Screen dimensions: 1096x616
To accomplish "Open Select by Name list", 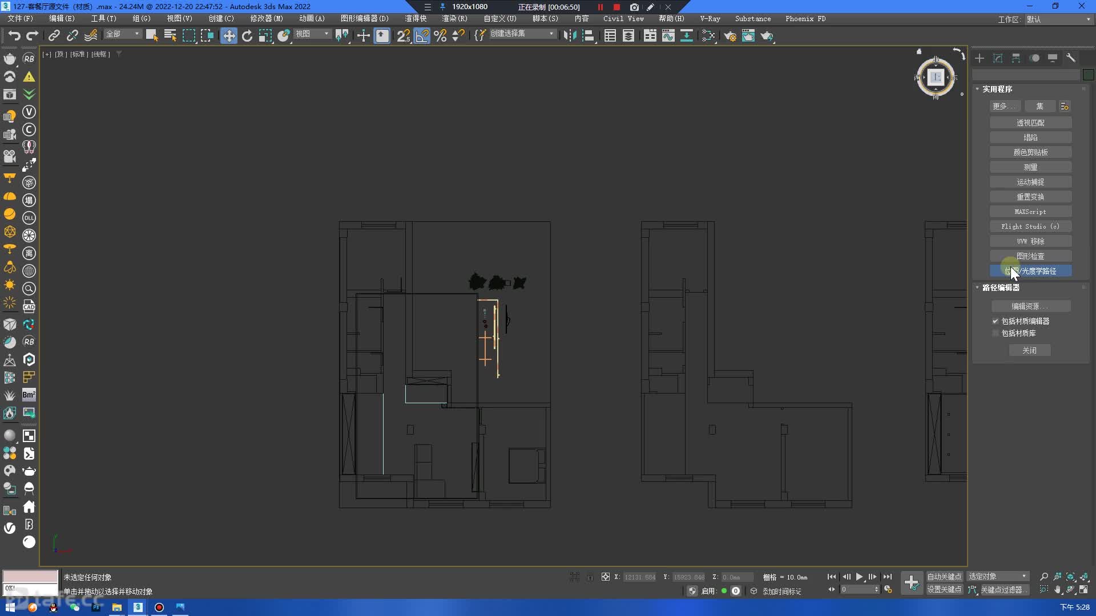I will (x=170, y=36).
